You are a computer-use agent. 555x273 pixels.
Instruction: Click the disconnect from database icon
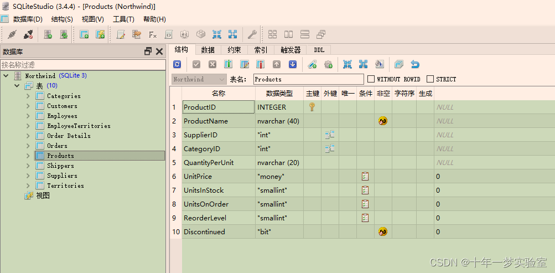(x=28, y=34)
